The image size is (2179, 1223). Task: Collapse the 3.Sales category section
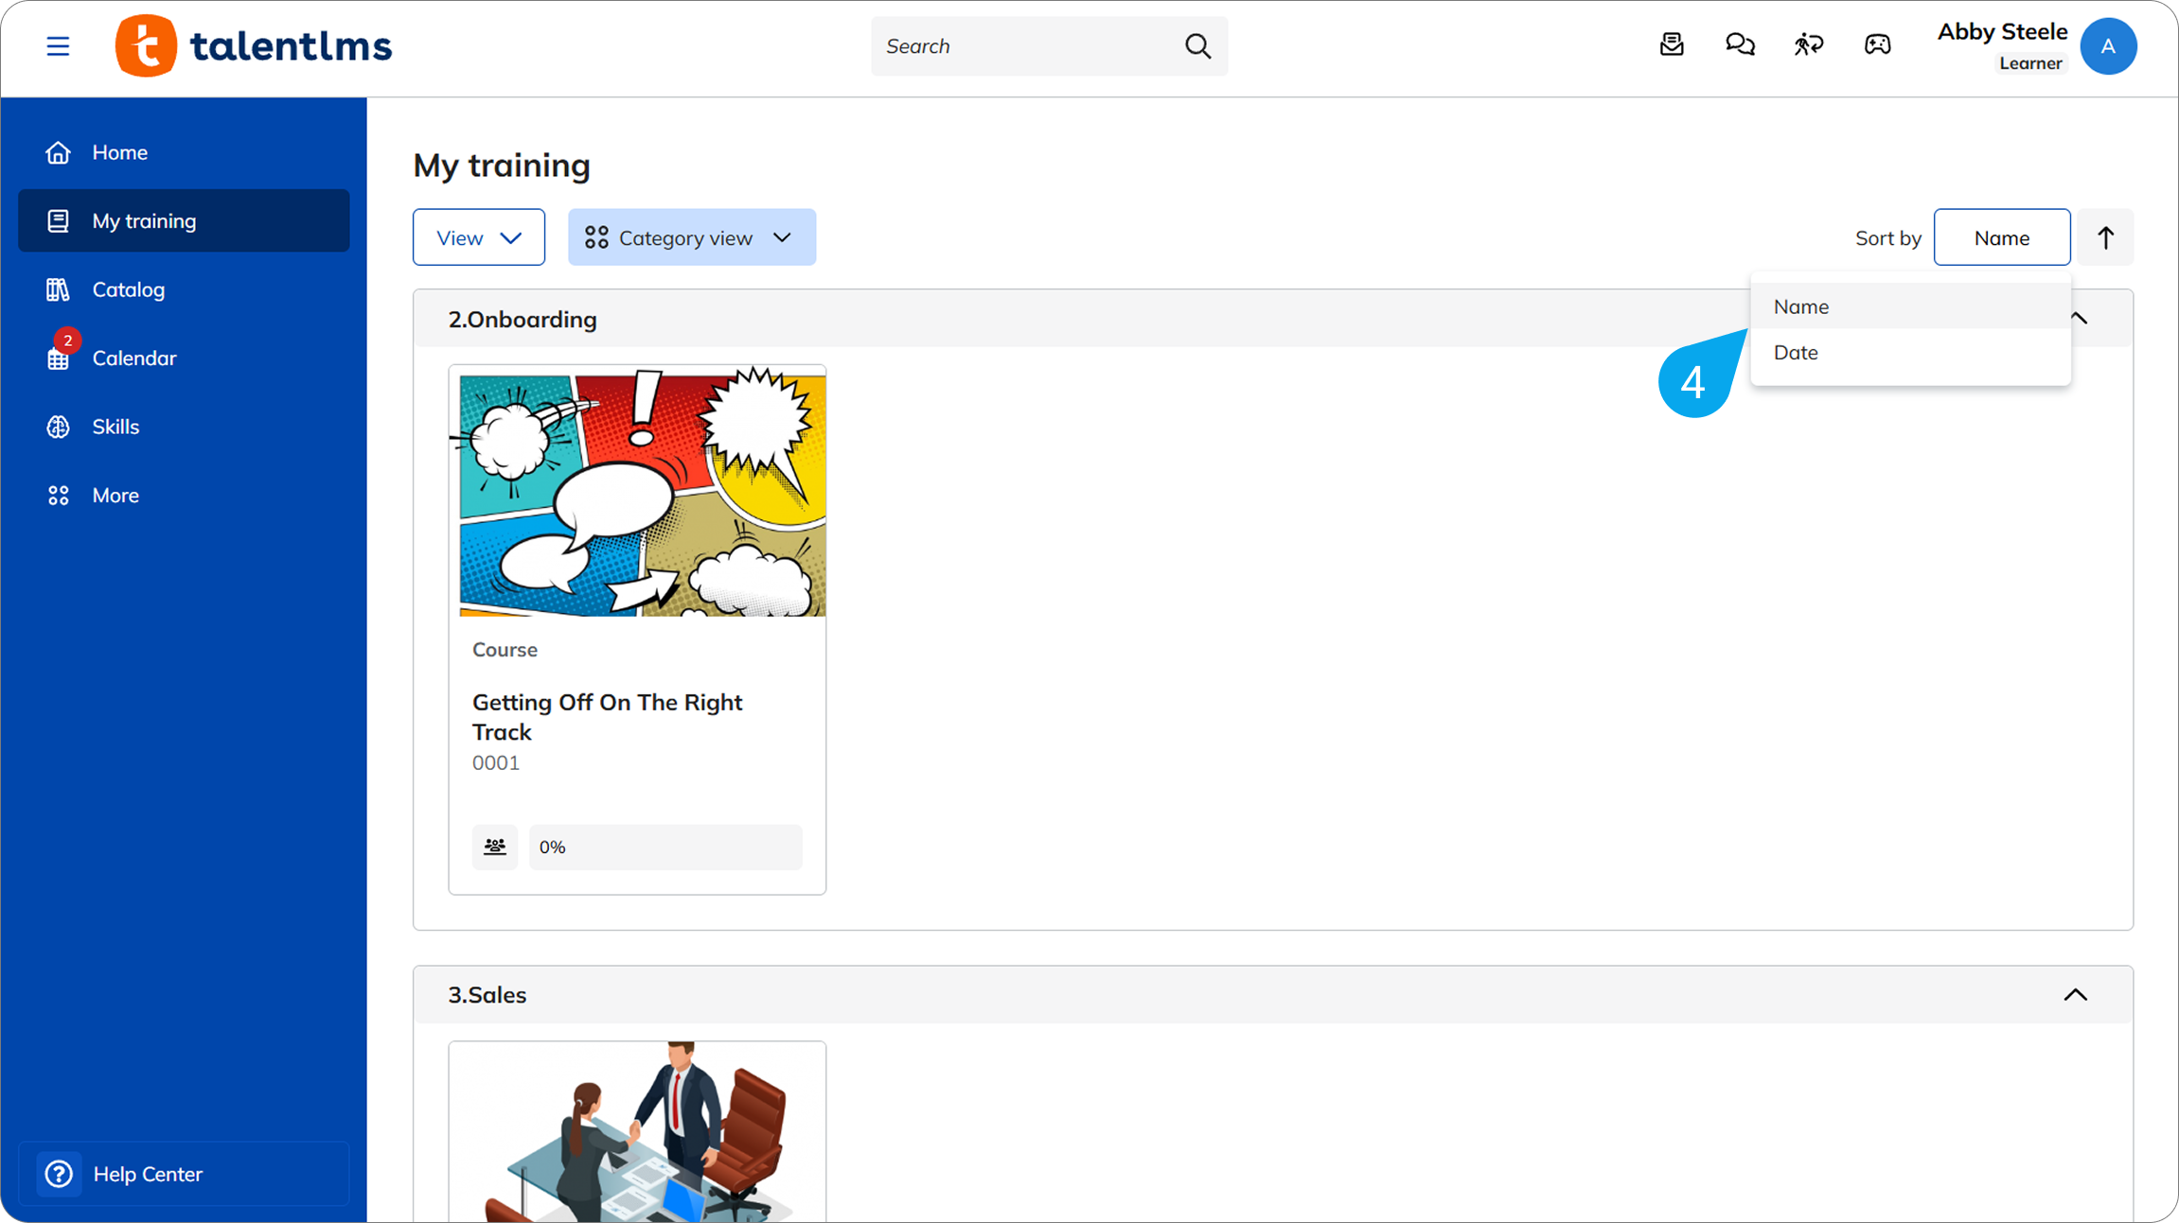click(2075, 995)
